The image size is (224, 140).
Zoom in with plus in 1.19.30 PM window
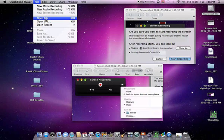coord(158,15)
